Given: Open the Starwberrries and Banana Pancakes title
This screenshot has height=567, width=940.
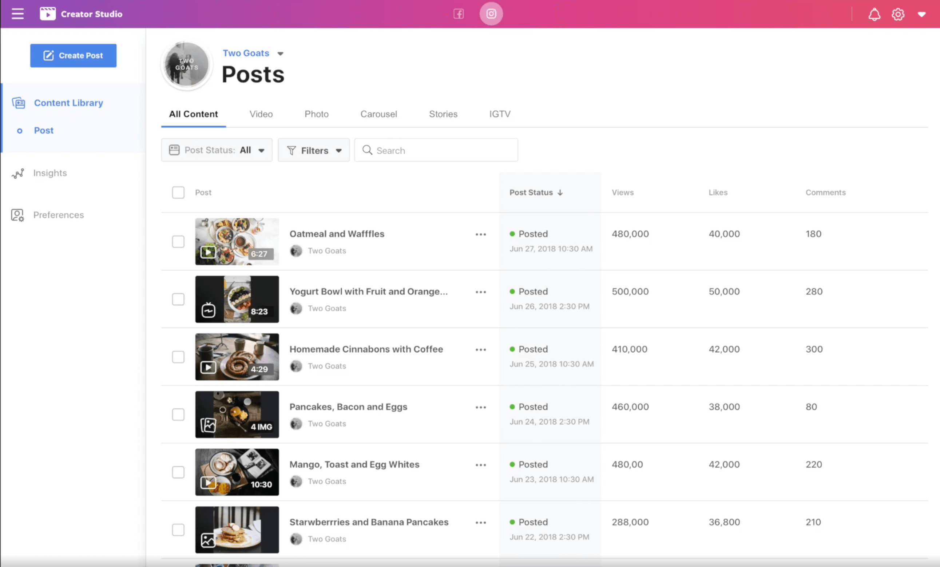Looking at the screenshot, I should coord(369,522).
